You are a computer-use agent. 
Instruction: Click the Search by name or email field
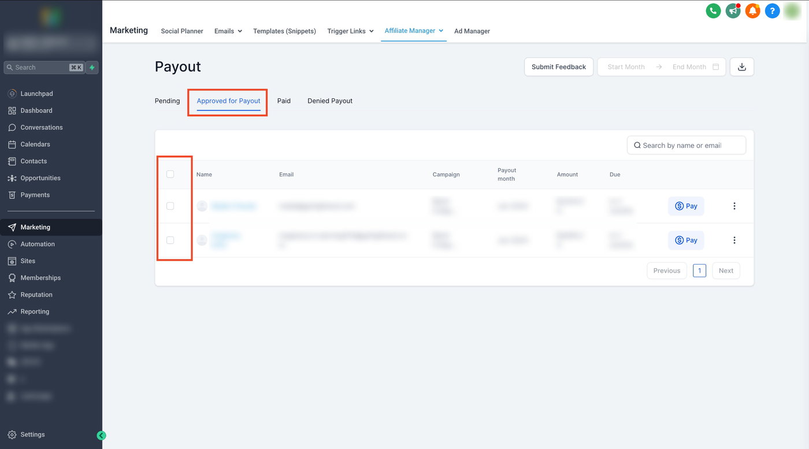[686, 145]
